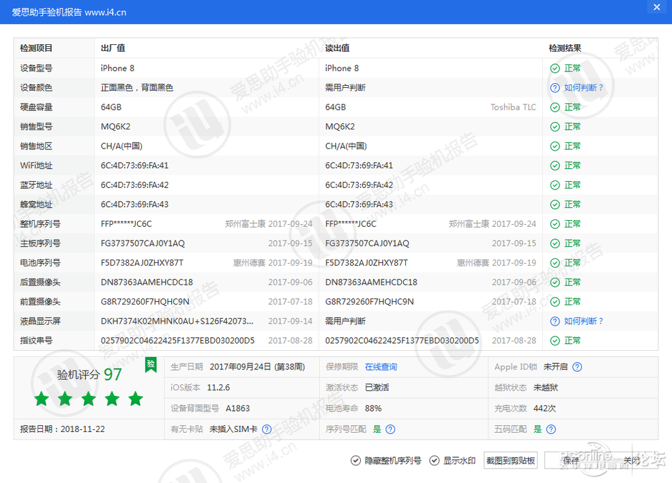Viewport: 672px width, 483px height.
Task: Open the help icon beside 五码匹配
Action: click(x=551, y=429)
